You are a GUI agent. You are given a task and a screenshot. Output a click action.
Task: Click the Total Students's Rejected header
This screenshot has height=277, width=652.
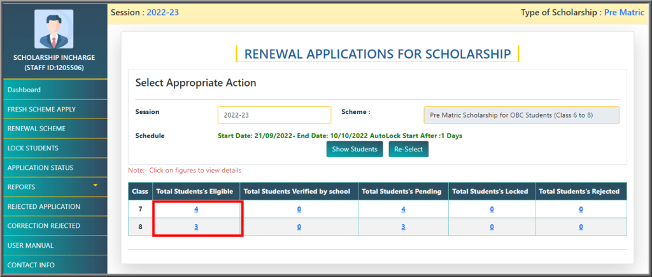tap(581, 191)
